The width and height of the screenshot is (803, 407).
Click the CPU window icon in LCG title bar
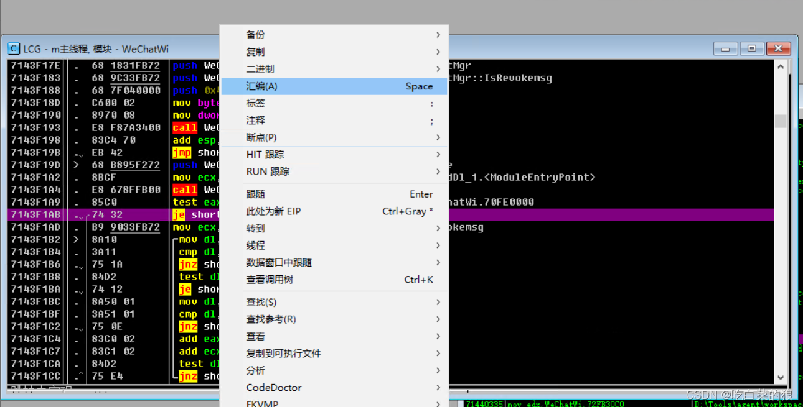14,48
